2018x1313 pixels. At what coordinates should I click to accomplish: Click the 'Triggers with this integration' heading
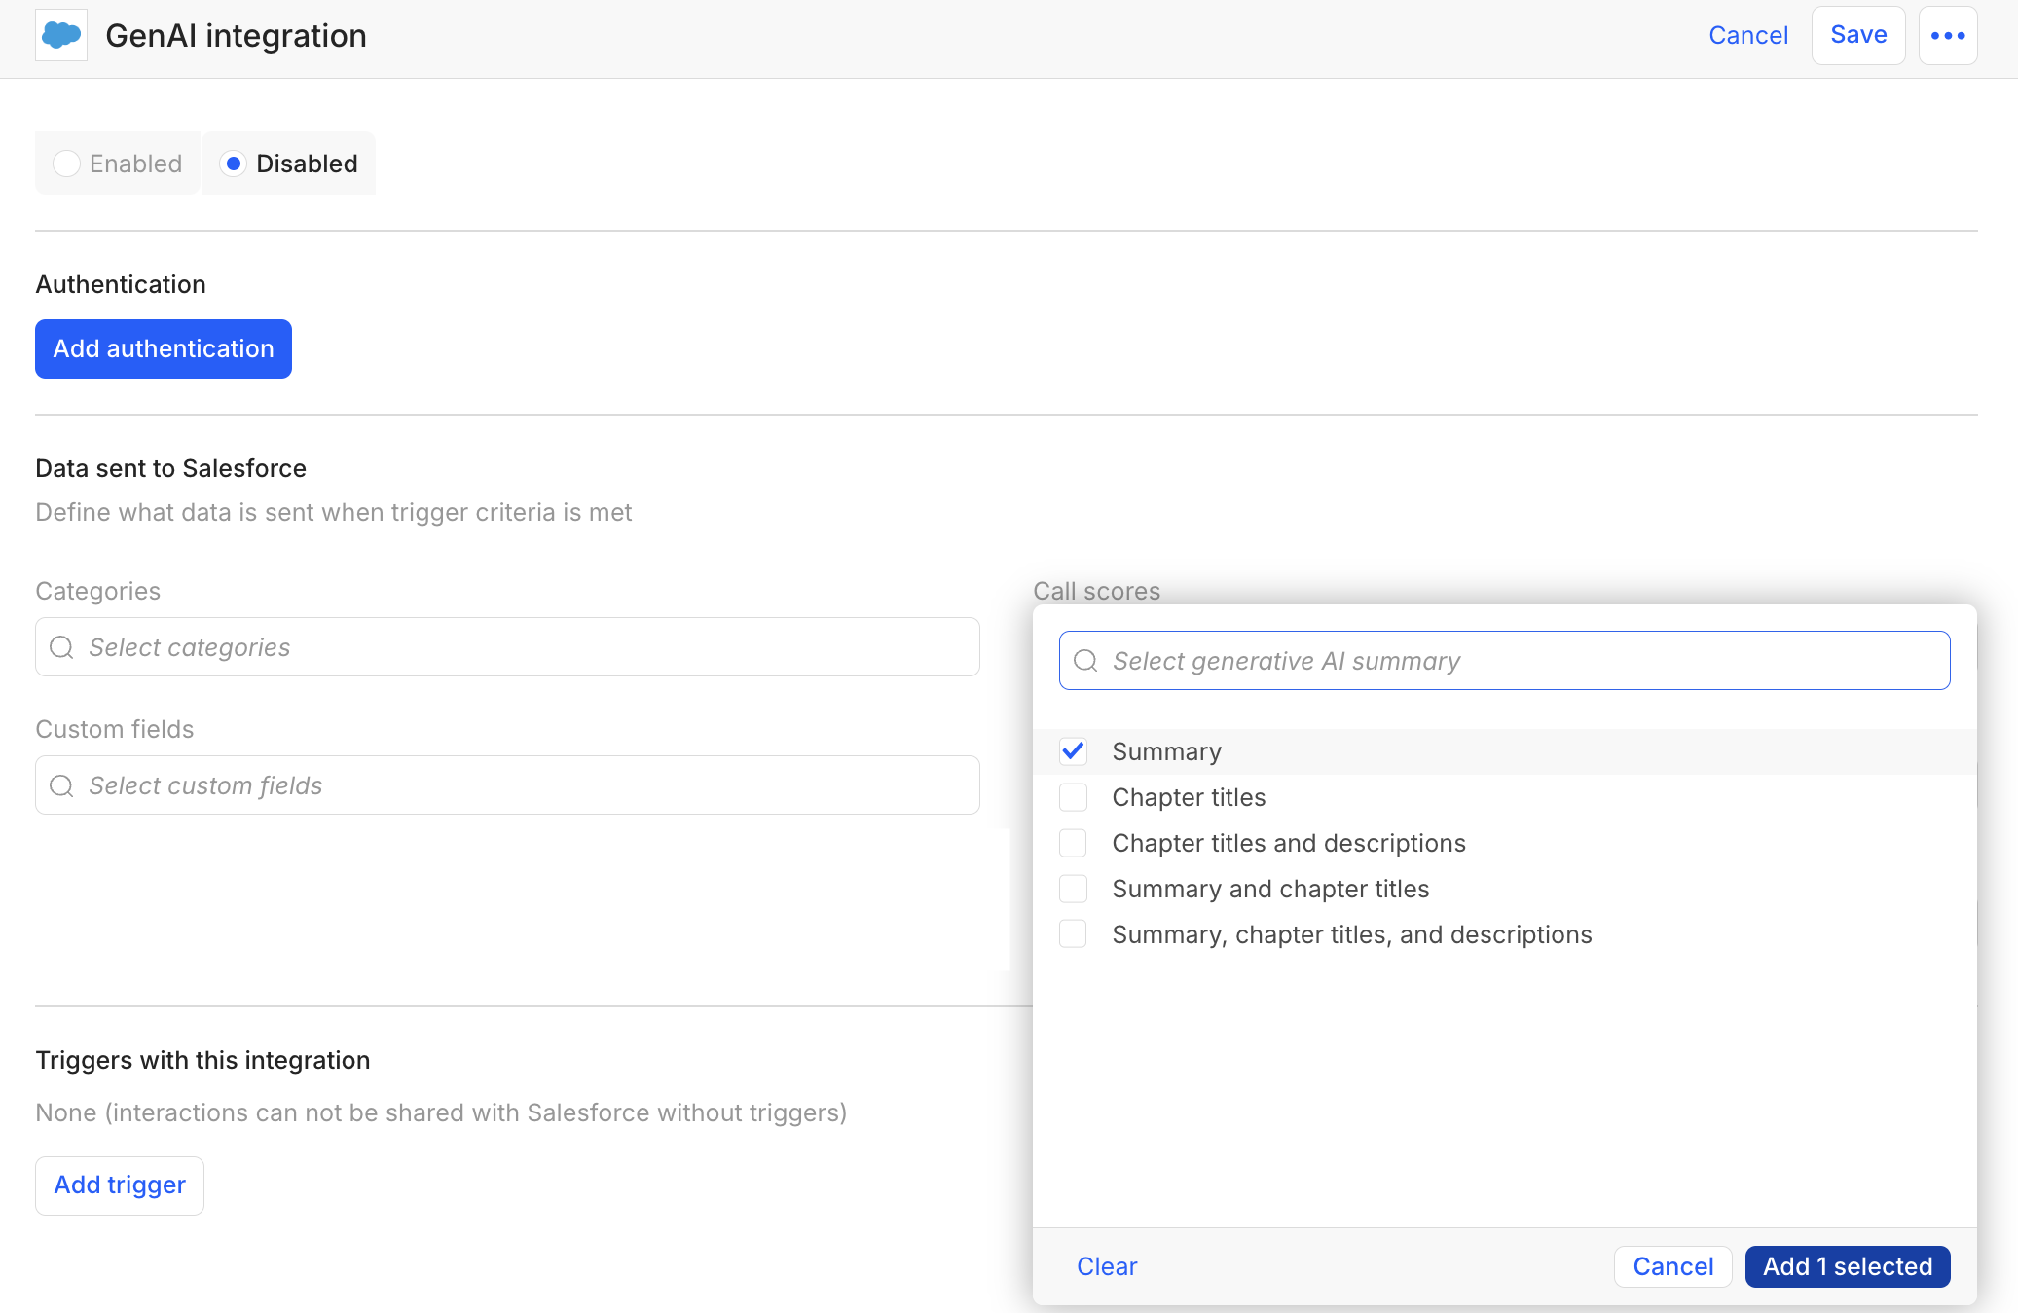(202, 1060)
